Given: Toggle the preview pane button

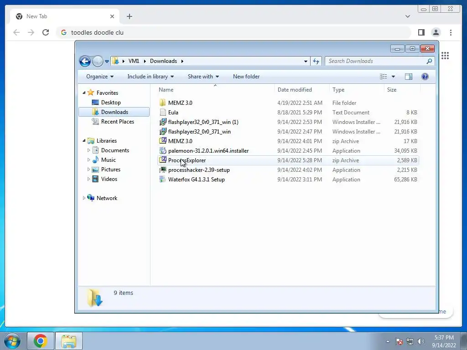Looking at the screenshot, I should (x=409, y=77).
